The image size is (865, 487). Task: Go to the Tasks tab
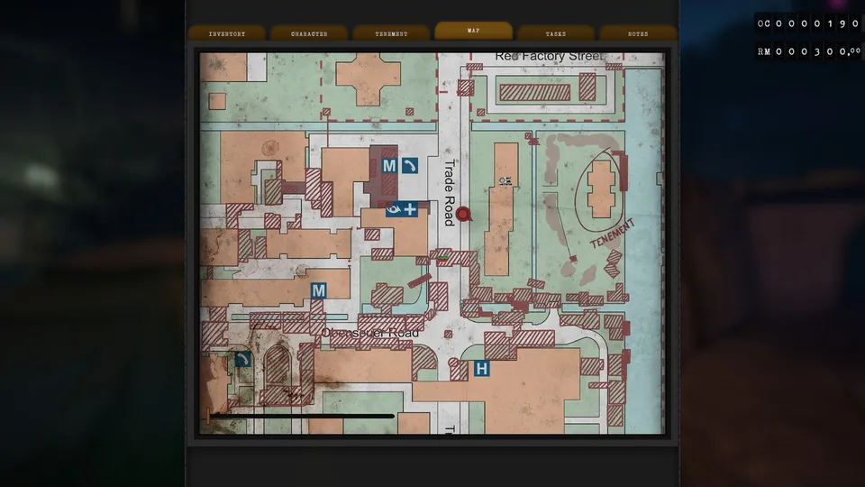(556, 33)
